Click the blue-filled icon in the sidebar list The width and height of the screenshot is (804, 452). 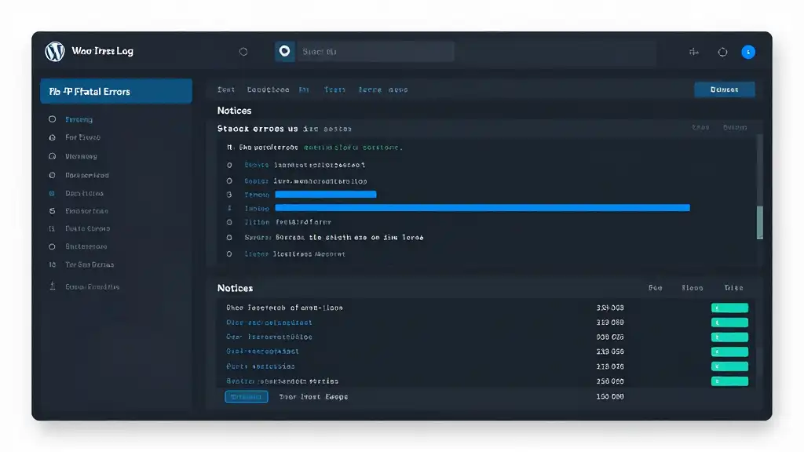(52, 193)
